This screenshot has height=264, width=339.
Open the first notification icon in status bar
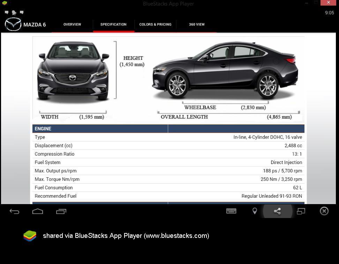click(x=7, y=12)
